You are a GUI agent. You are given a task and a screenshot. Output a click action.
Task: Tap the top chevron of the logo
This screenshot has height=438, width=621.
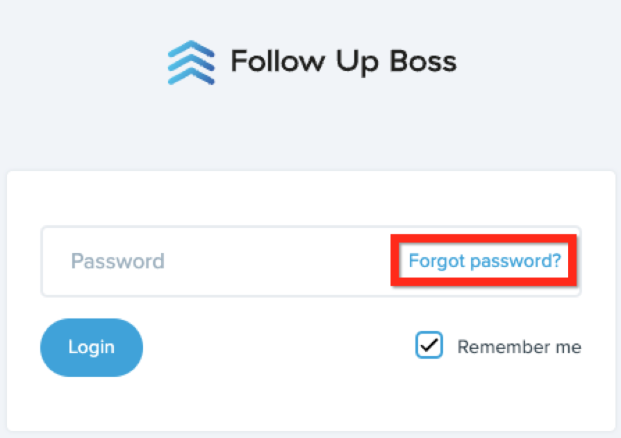pos(191,49)
